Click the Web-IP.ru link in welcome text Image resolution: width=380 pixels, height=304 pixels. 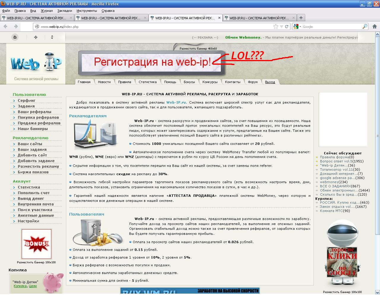(176, 102)
